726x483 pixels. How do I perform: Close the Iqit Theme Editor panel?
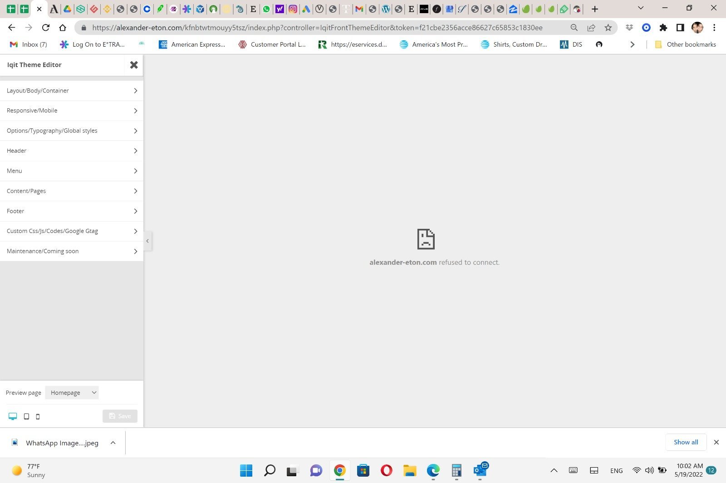click(x=134, y=65)
